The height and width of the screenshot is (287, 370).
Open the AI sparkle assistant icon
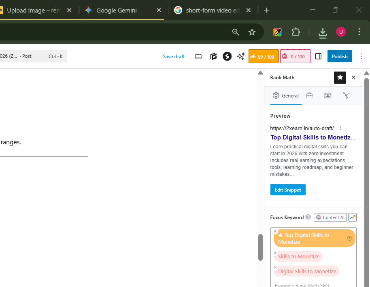[x=241, y=57]
